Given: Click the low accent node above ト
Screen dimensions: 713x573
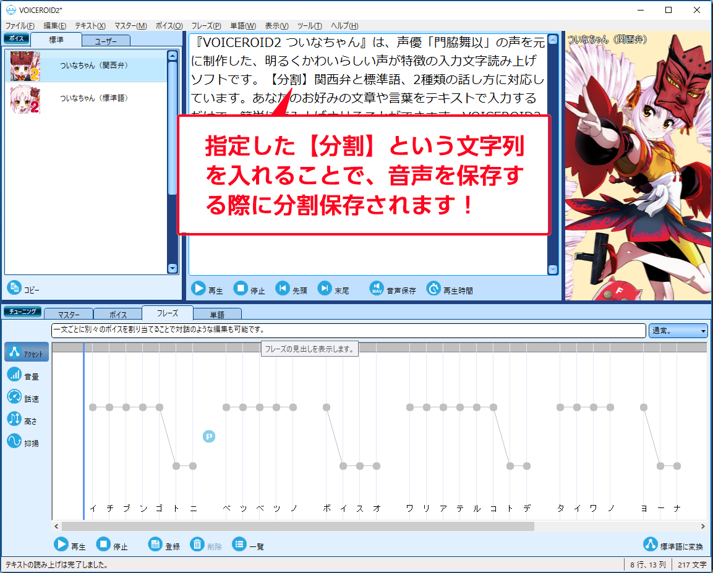Looking at the screenshot, I should pos(176,466).
